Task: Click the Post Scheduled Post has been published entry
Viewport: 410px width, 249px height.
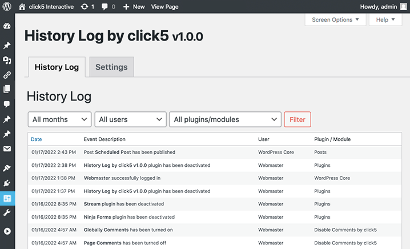Action: point(130,152)
